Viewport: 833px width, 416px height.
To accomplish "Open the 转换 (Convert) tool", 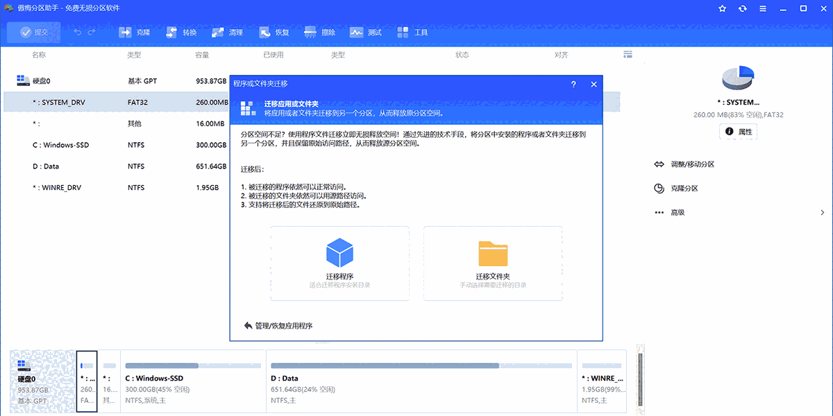I will (180, 31).
